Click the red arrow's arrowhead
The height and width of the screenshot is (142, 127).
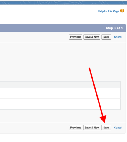tap(103, 119)
